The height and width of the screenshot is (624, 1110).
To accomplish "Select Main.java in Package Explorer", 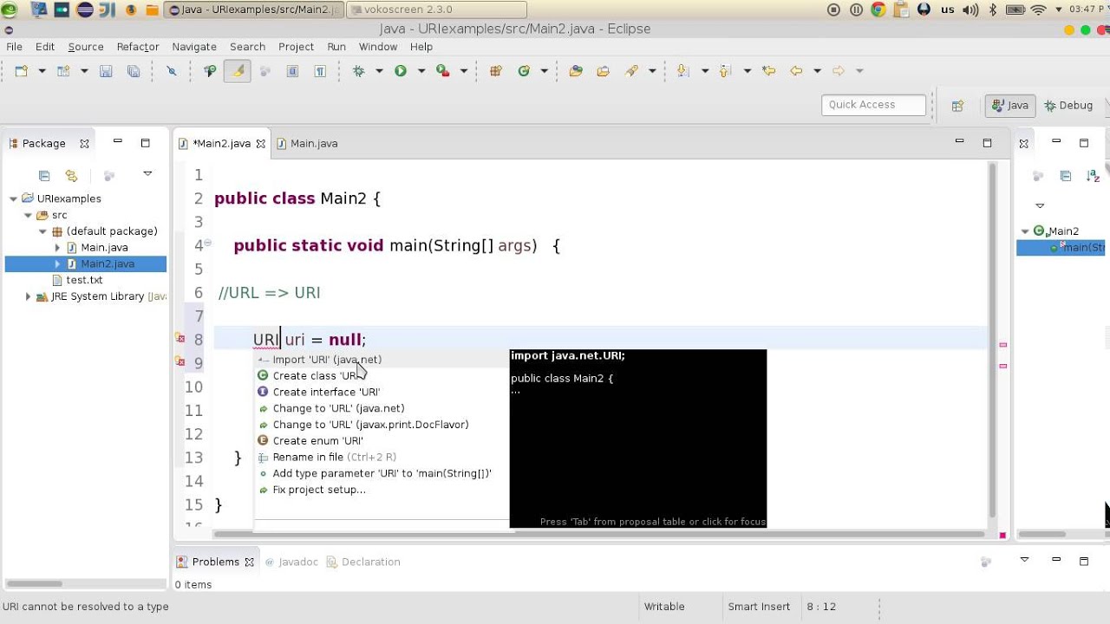I will click(x=104, y=248).
